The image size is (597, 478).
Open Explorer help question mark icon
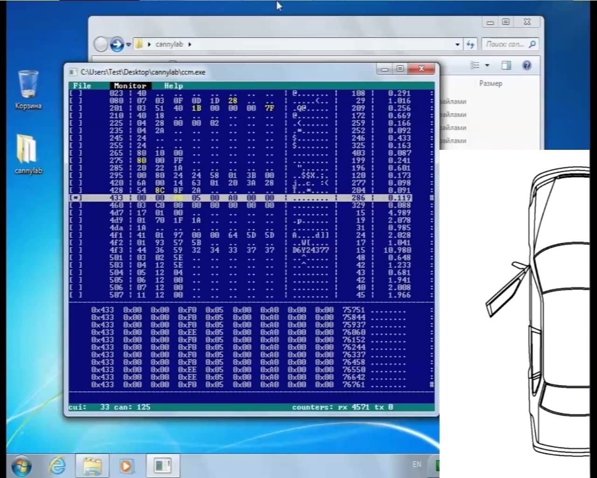[527, 65]
